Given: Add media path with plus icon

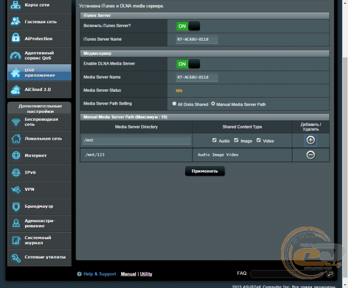Looking at the screenshot, I should (x=310, y=140).
